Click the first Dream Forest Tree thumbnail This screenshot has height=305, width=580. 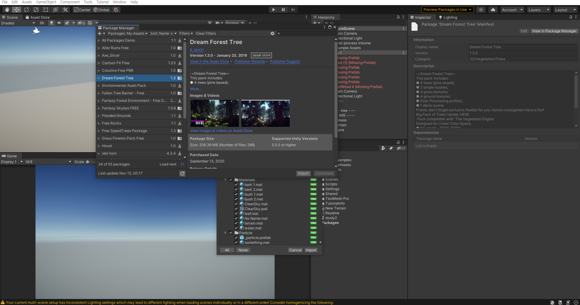tap(214, 113)
